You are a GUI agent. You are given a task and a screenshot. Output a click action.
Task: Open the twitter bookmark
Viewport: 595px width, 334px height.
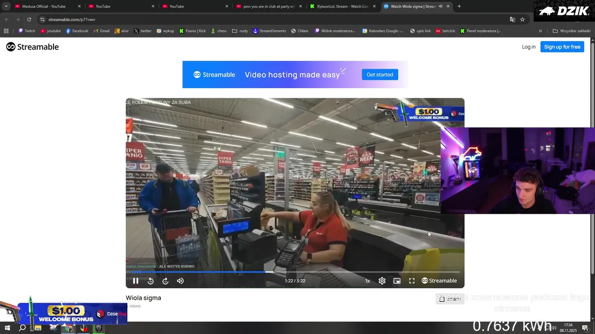click(143, 31)
